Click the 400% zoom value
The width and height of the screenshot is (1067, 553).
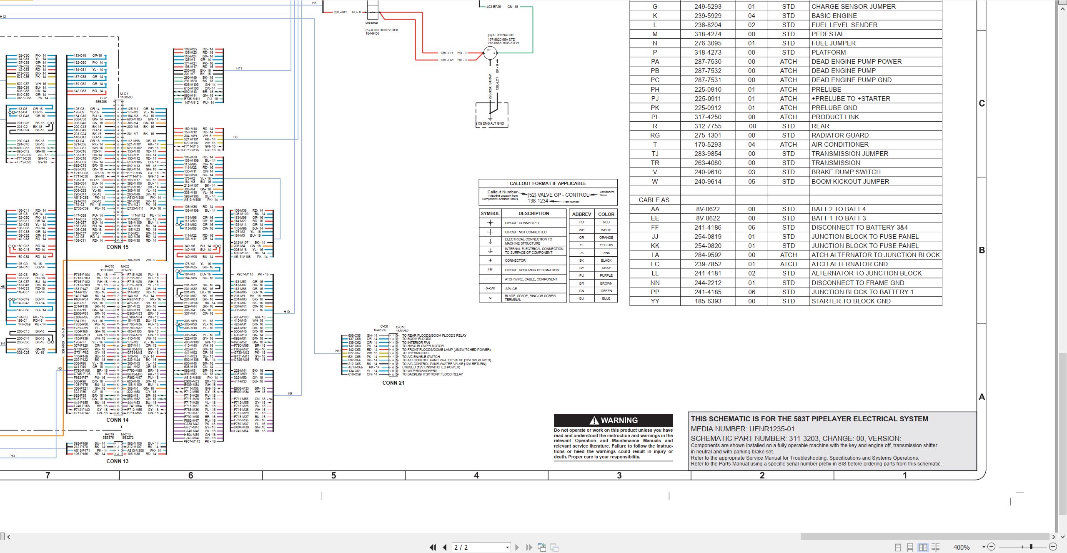click(x=962, y=547)
